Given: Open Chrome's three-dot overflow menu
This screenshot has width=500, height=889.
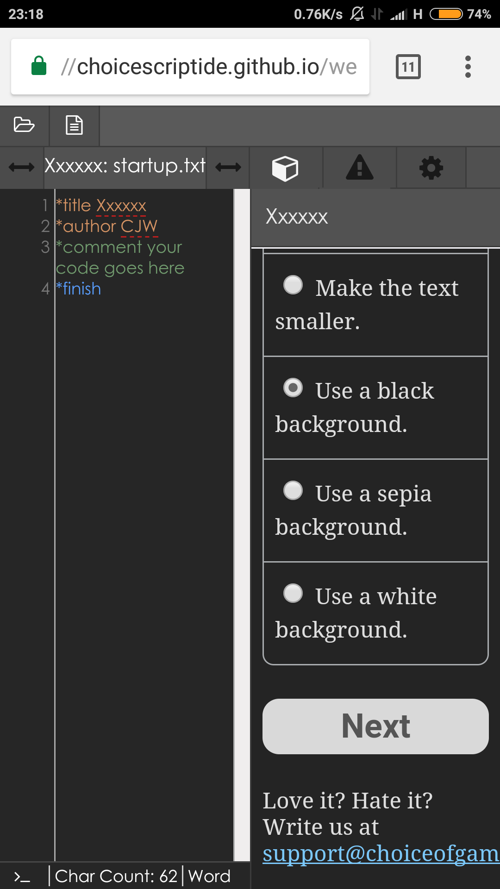Looking at the screenshot, I should click(x=468, y=67).
